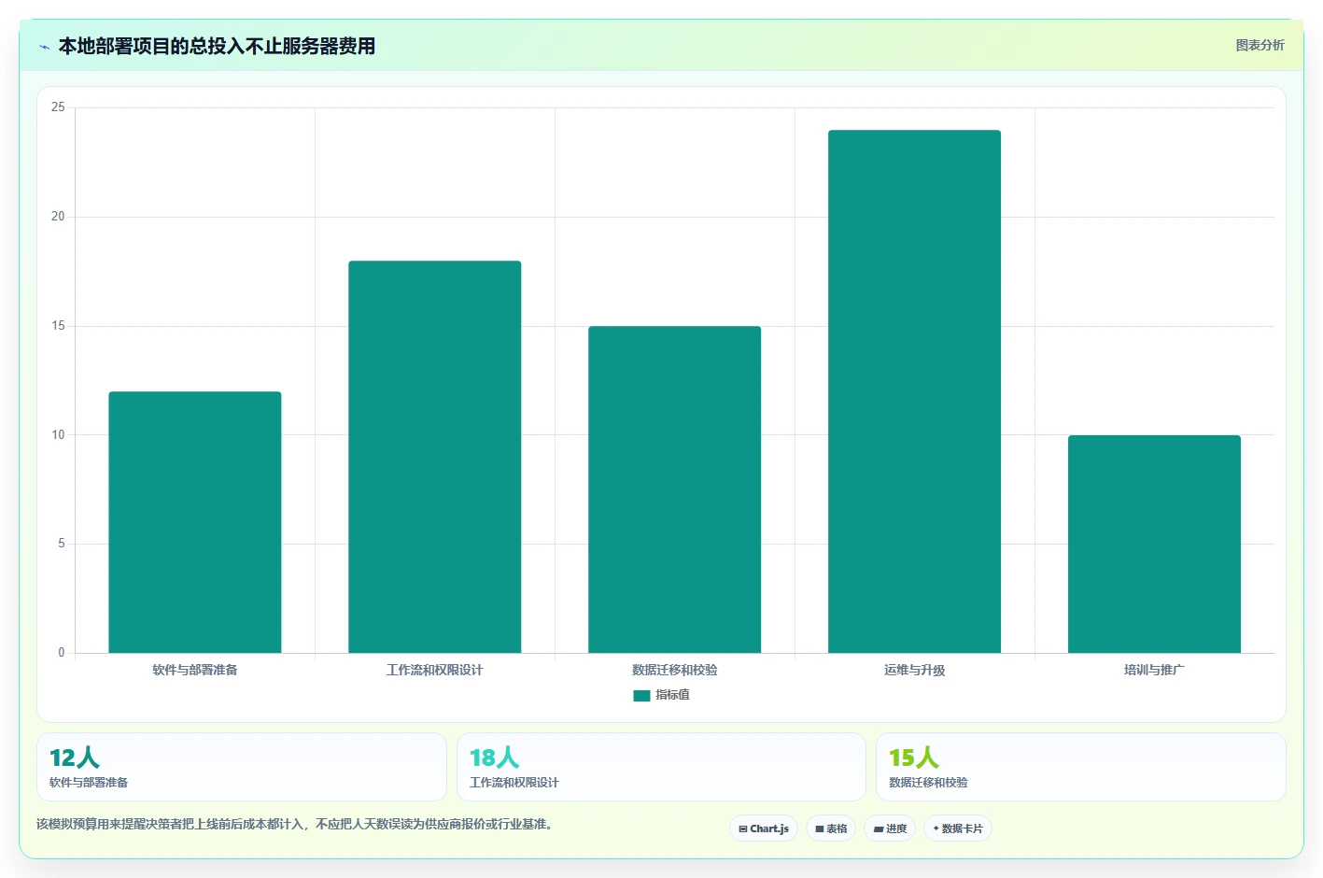The height and width of the screenshot is (878, 1323).
Task: Open the 12人 data card
Action: pos(242,767)
